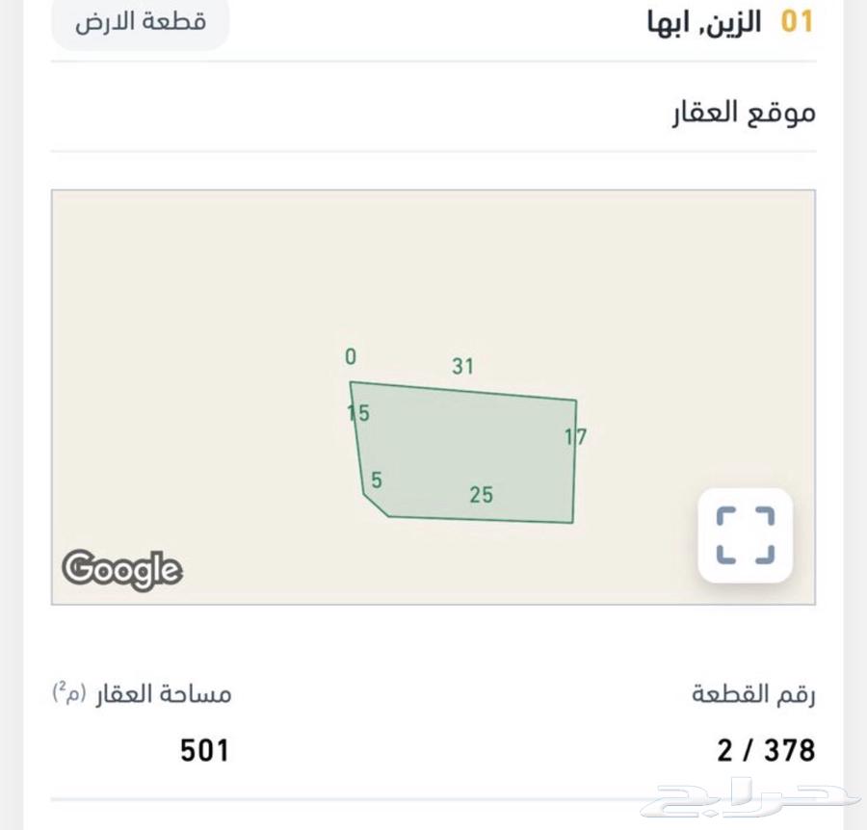Tap the 'قطعة الارض' tag chip

tap(141, 22)
